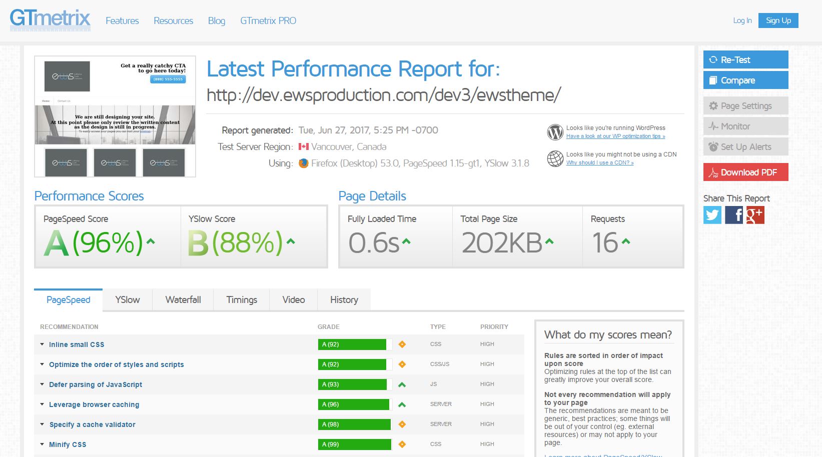The image size is (822, 457).
Task: Share report on Google Plus
Action: pos(755,215)
